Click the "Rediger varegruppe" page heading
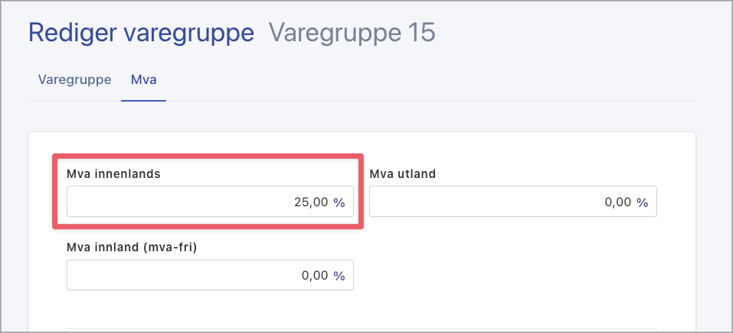Image resolution: width=733 pixels, height=333 pixels. [141, 33]
